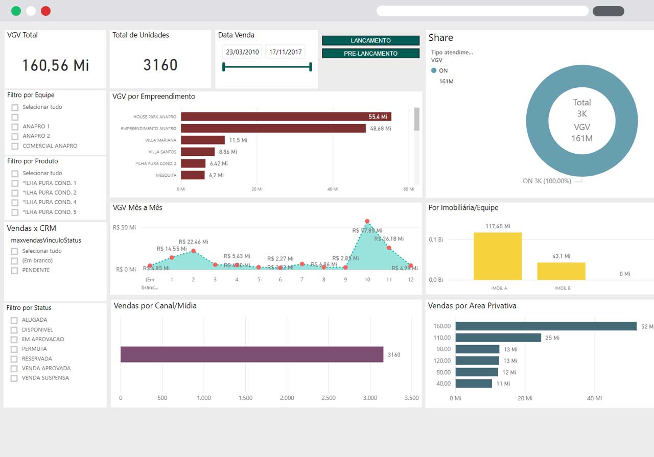Check Selecionar tudo under maxvendasVinculoStatus

coord(14,251)
